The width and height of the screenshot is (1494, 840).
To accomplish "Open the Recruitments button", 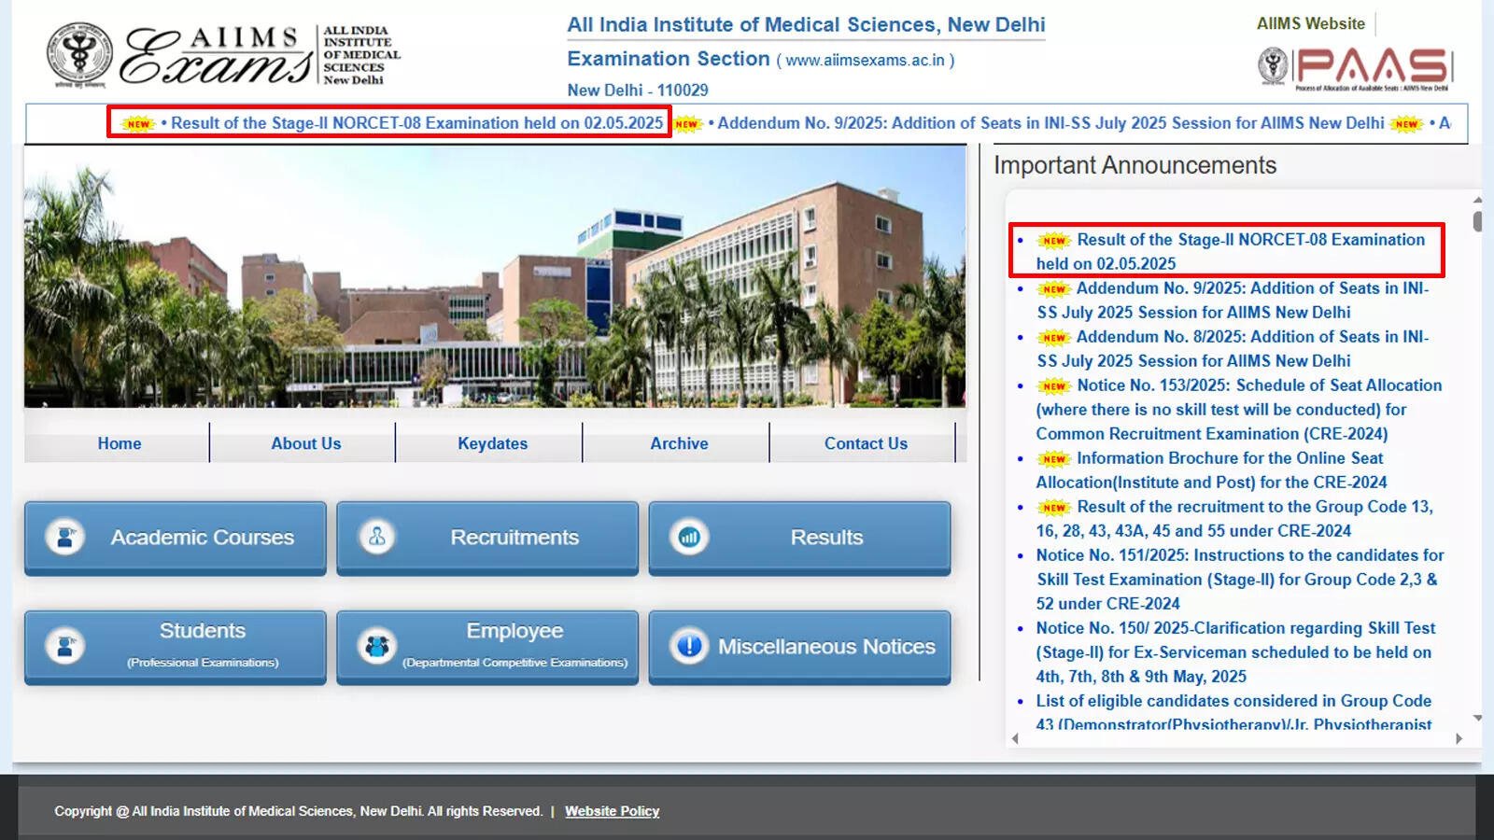I will [x=487, y=538].
